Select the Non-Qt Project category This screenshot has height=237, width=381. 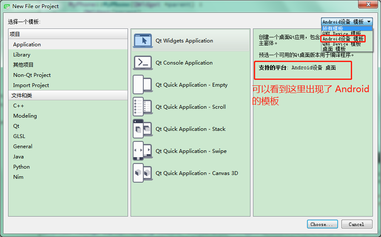click(68, 75)
